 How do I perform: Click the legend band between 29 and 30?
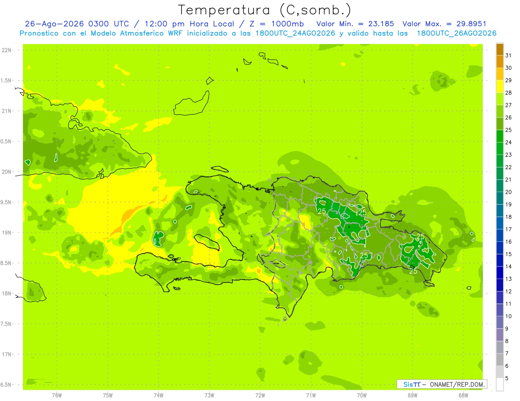[x=500, y=74]
